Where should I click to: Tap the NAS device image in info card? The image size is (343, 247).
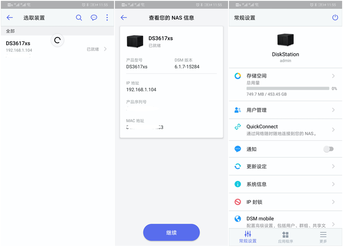(x=135, y=41)
